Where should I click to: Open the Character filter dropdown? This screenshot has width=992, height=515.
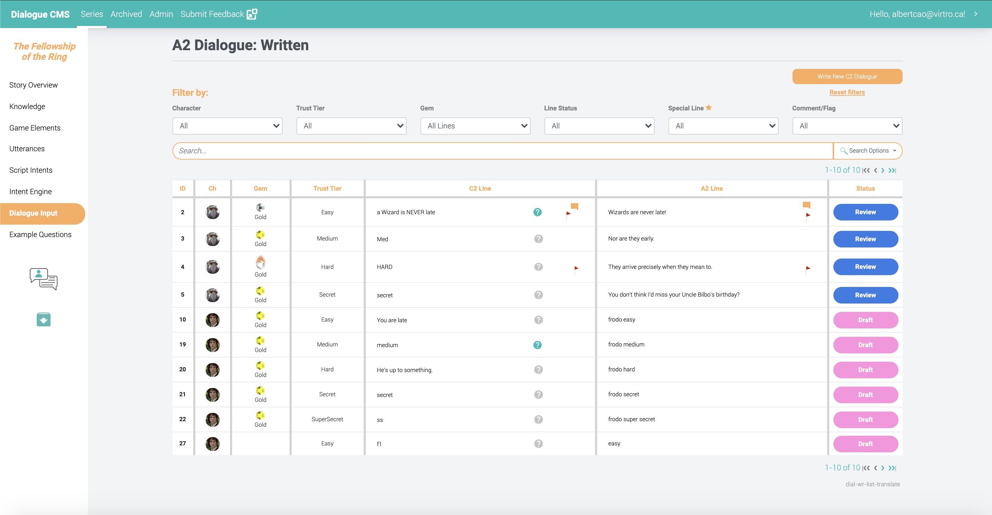pos(227,126)
